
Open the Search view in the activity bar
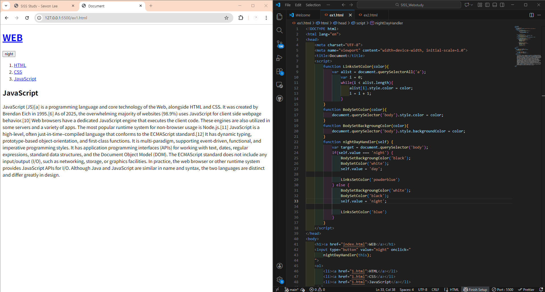pos(280,30)
